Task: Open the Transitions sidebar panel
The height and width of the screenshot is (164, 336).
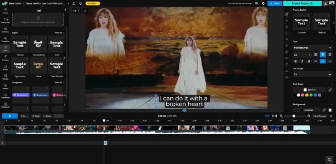Action: pos(5,96)
